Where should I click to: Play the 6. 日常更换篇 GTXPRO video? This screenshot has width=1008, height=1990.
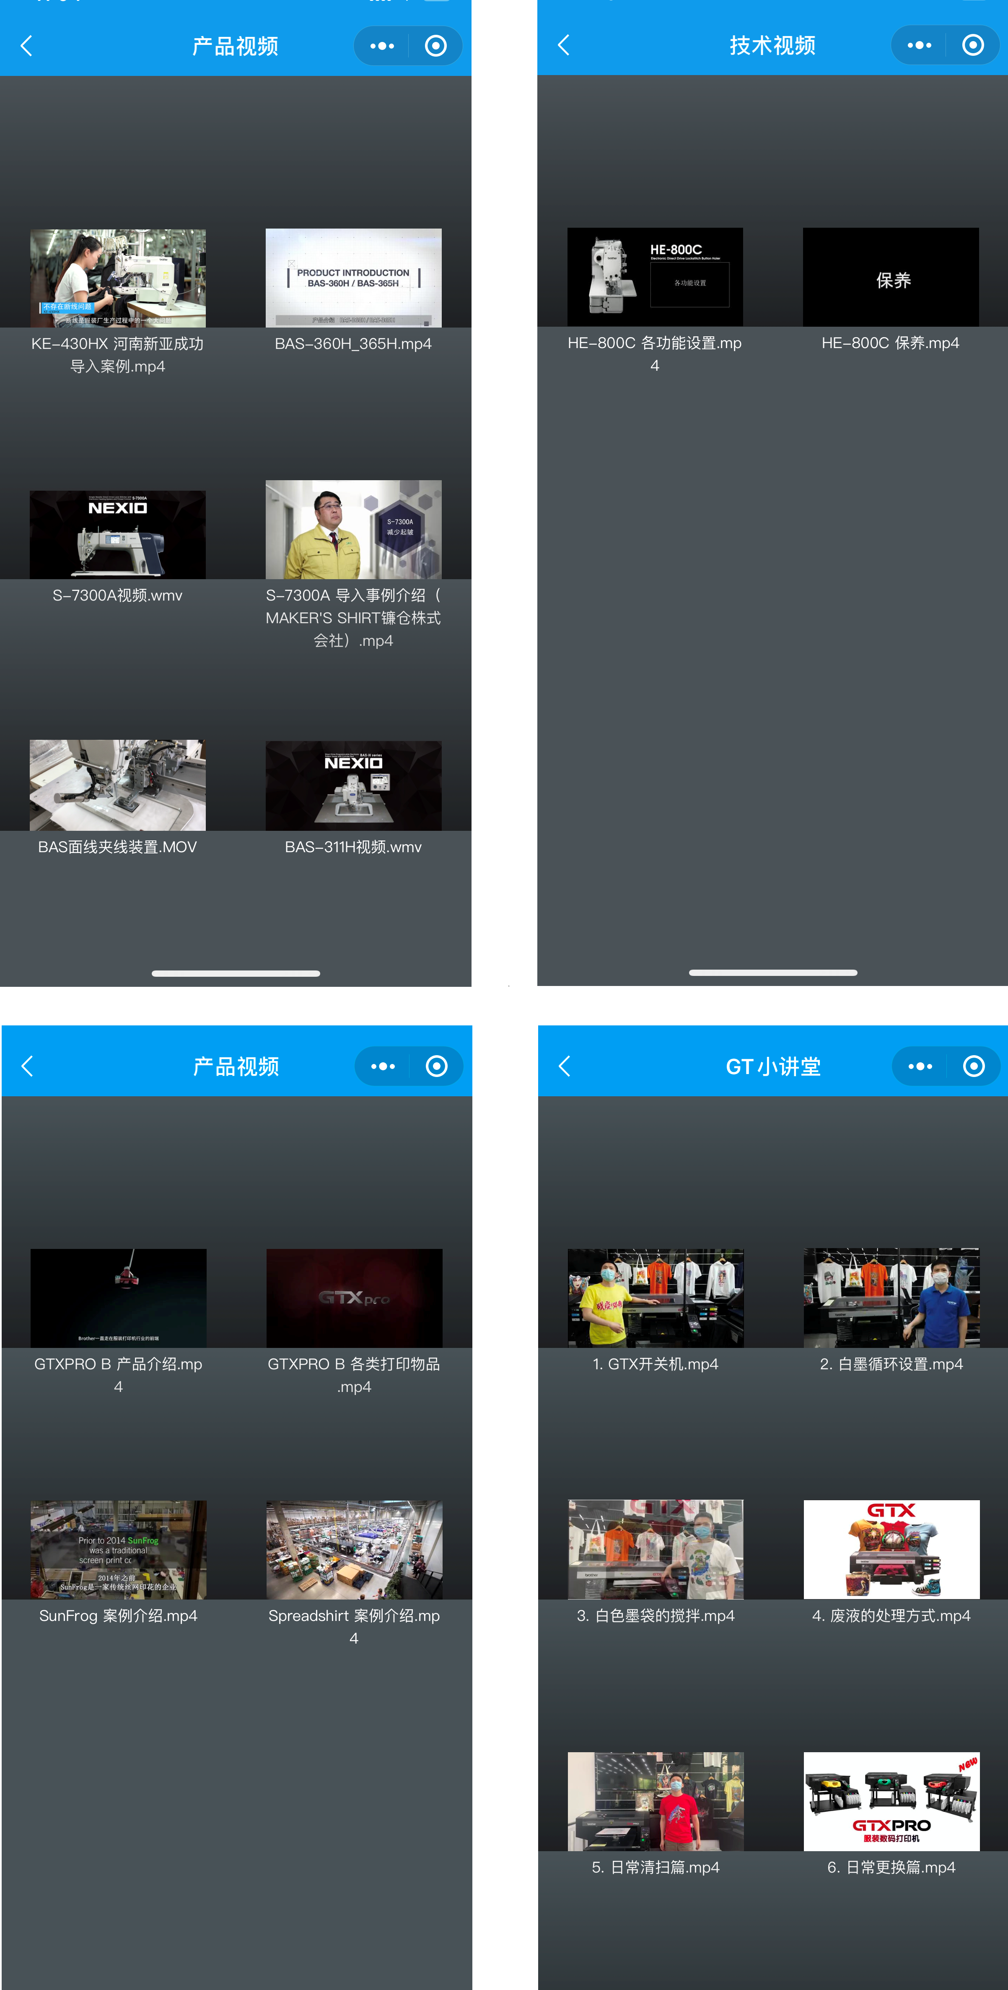click(x=891, y=1801)
